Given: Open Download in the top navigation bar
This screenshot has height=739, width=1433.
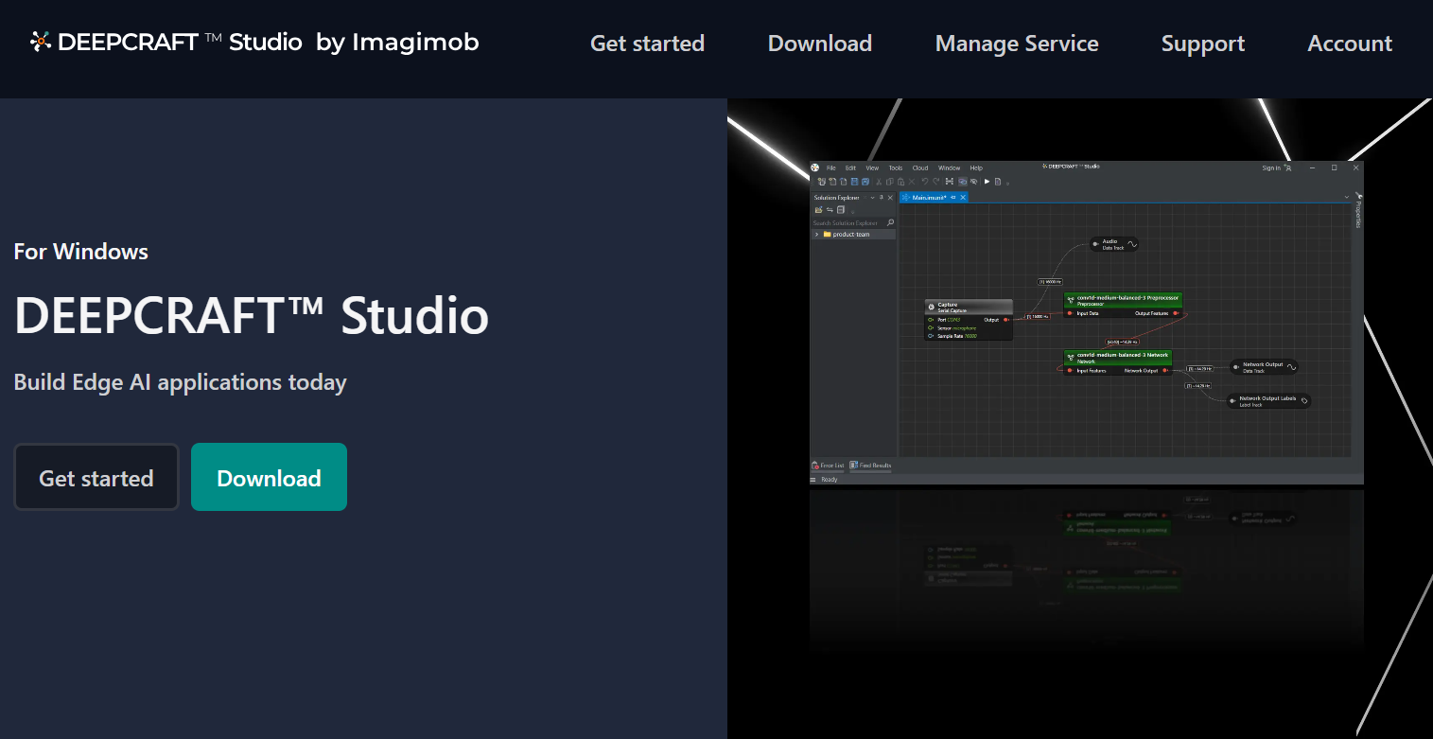Looking at the screenshot, I should [x=820, y=44].
